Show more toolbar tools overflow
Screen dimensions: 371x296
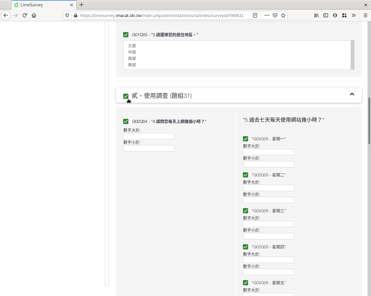pos(354,15)
